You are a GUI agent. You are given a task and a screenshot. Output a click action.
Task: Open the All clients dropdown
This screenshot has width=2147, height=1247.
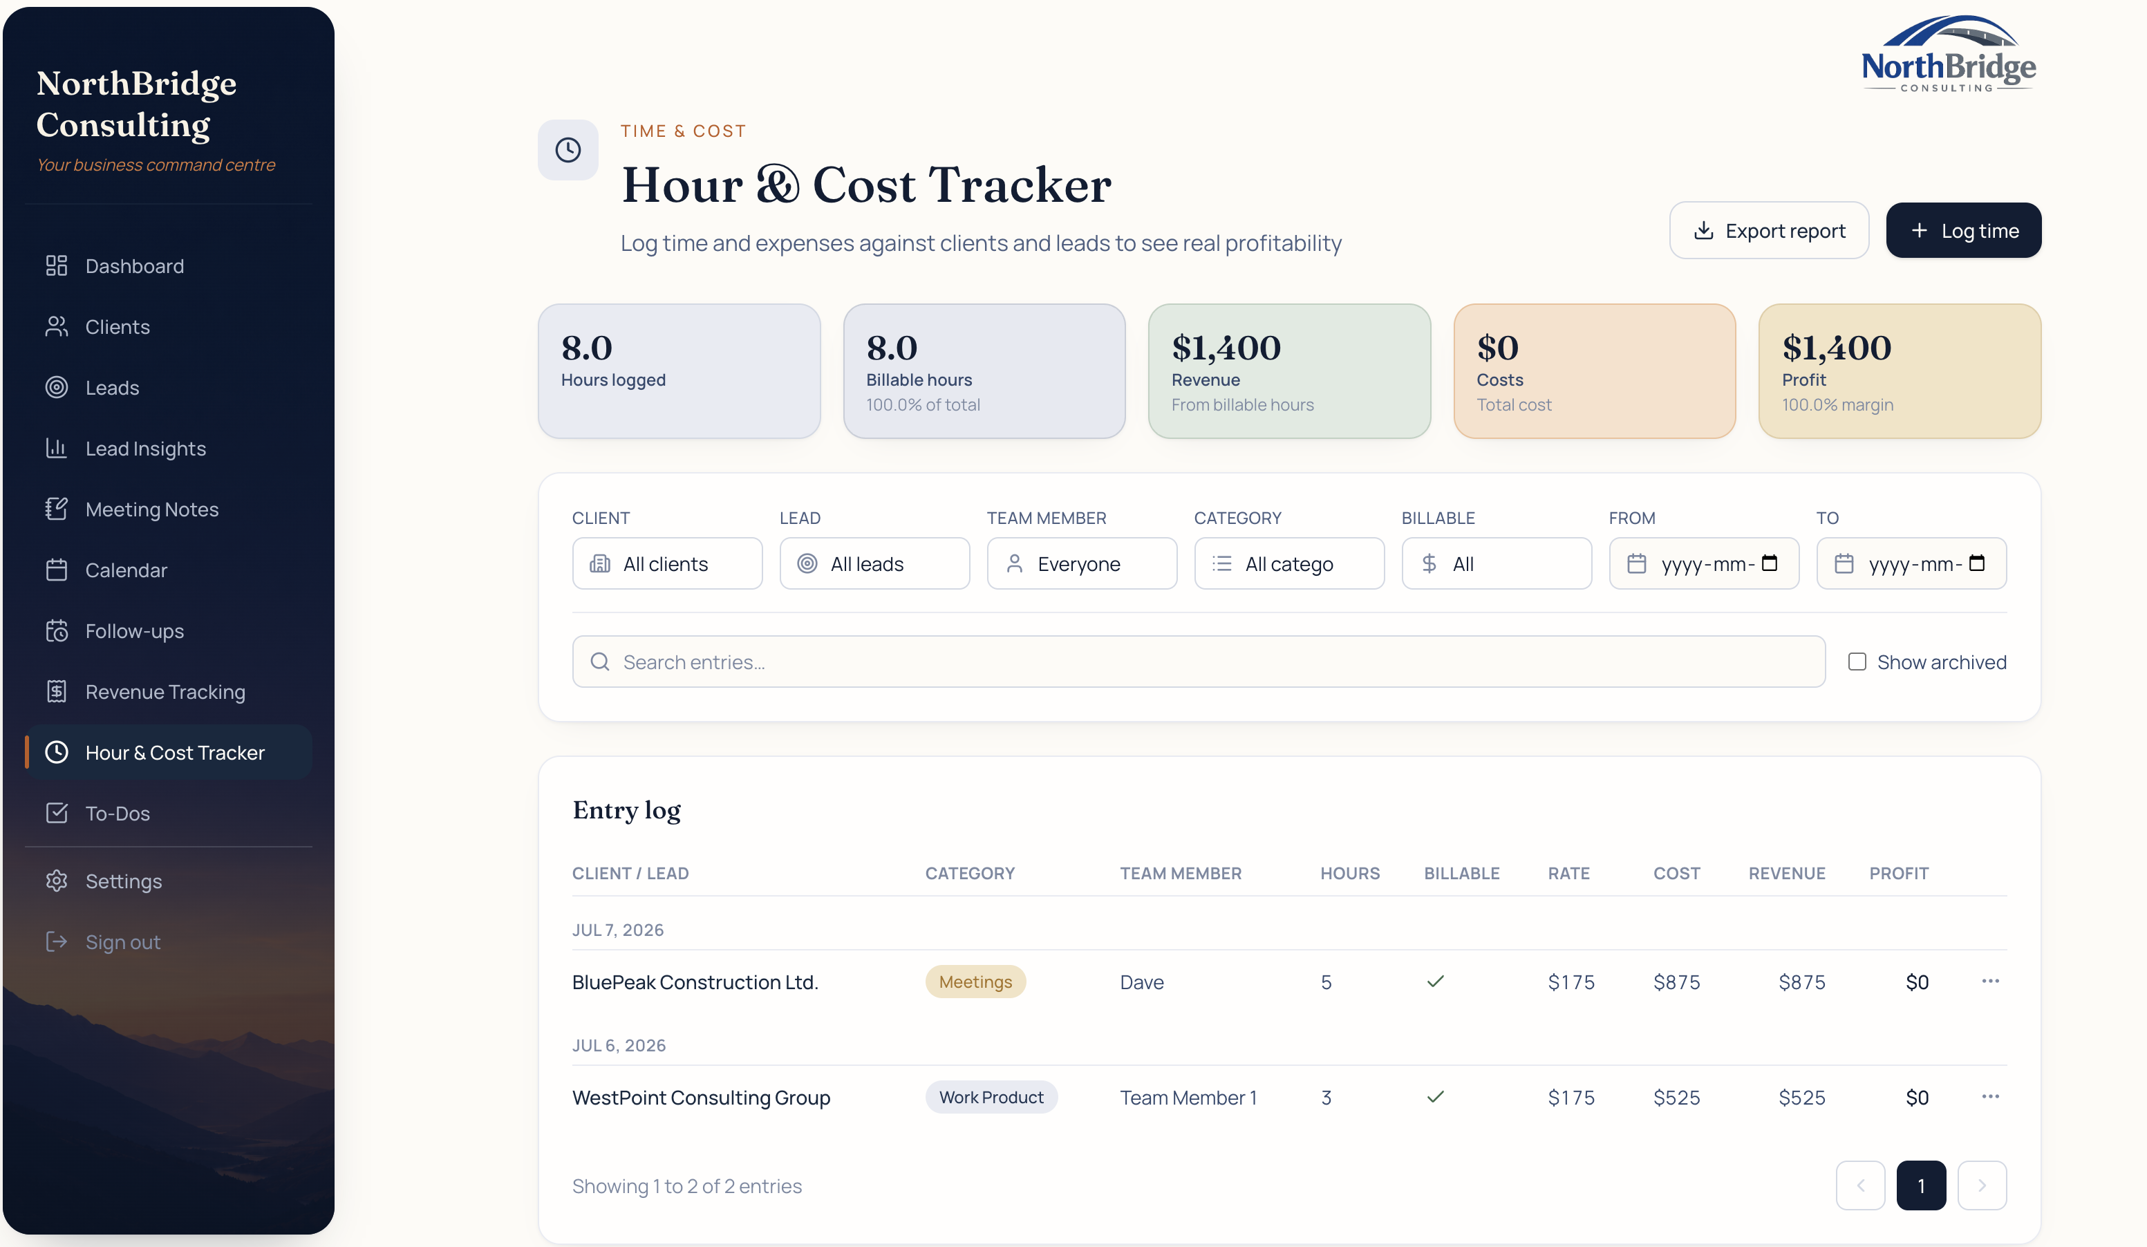667,564
